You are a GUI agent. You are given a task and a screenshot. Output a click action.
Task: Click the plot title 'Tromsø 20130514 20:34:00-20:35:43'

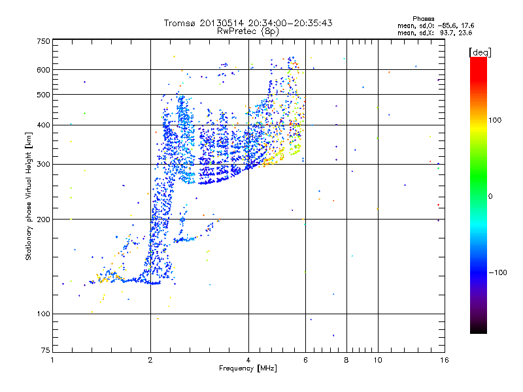tap(248, 23)
